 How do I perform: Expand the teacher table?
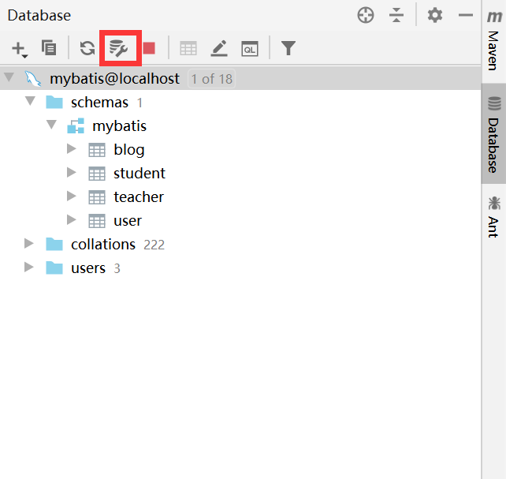click(x=71, y=196)
